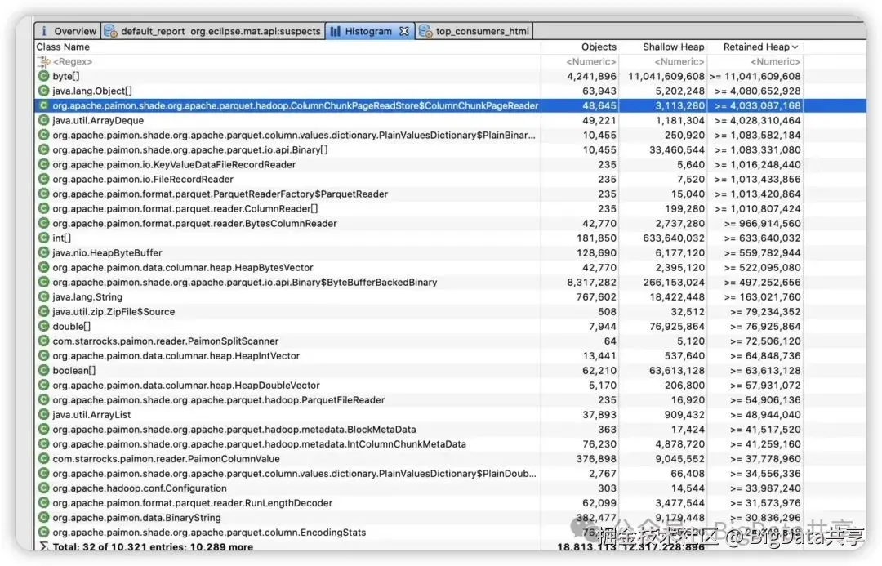Click the class icon beside java.lang.Object[]
The height and width of the screenshot is (566, 882).
pos(43,91)
